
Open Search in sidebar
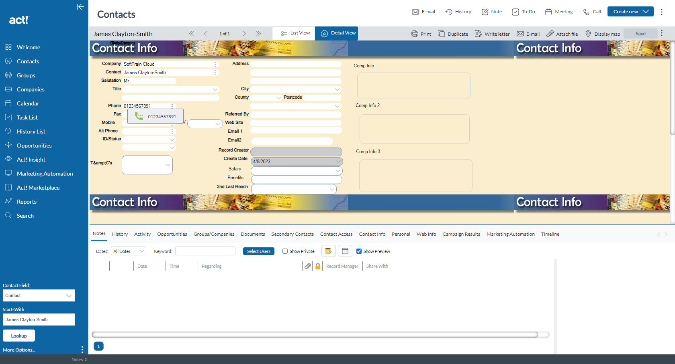pos(25,216)
